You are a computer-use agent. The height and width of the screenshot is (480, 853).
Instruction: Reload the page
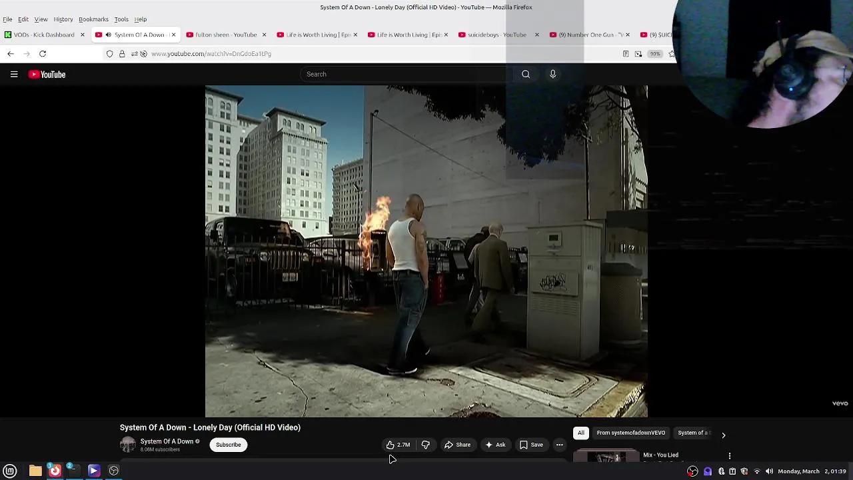coord(43,53)
